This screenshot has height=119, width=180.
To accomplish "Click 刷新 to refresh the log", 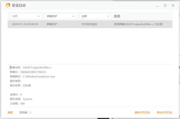I will (10, 112).
